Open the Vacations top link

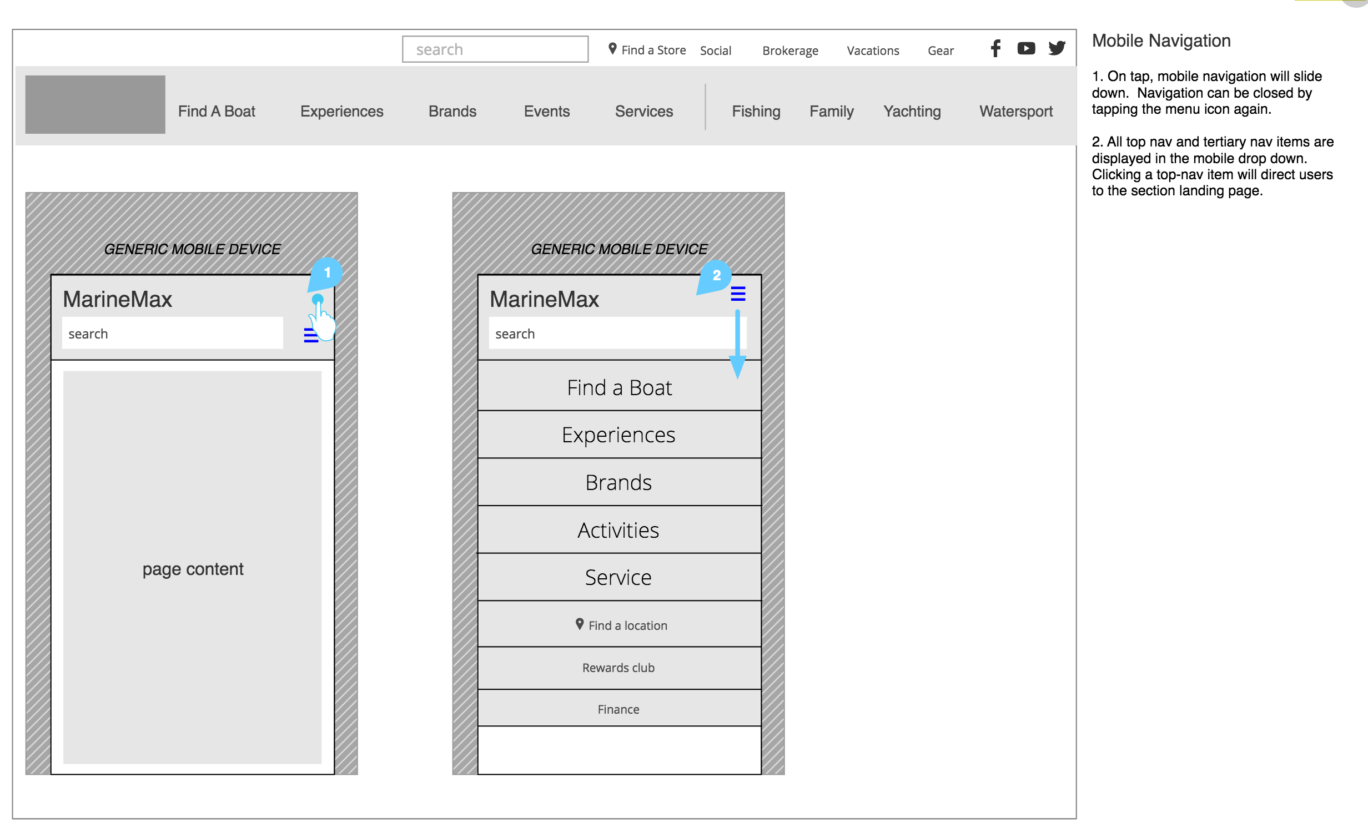pos(872,51)
